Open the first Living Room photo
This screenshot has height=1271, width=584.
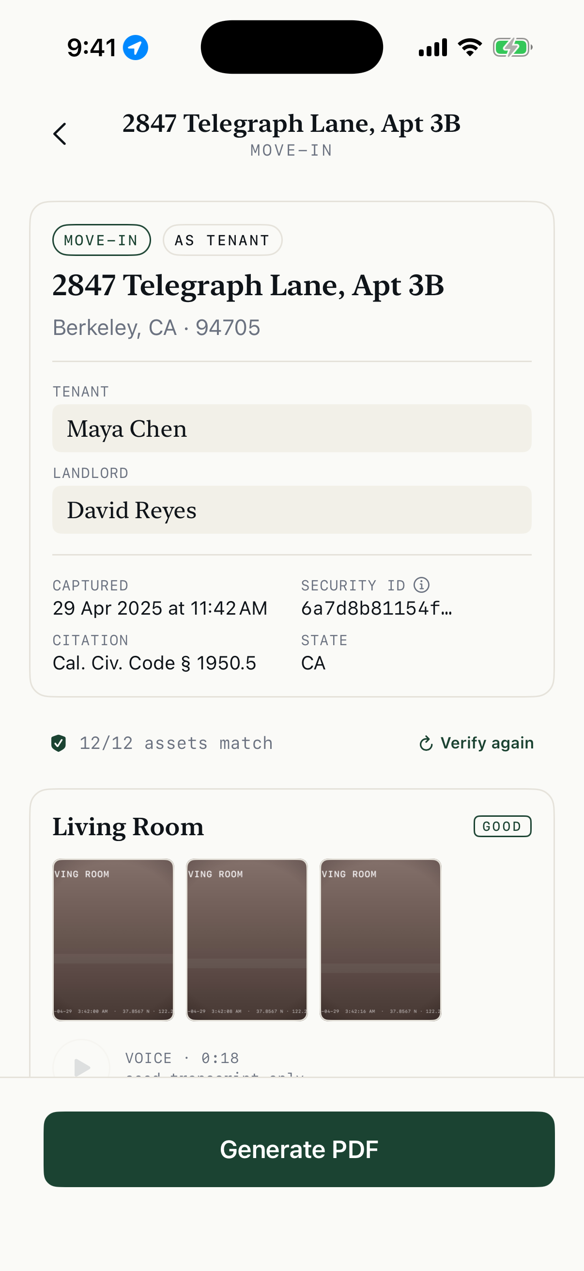[x=113, y=939]
